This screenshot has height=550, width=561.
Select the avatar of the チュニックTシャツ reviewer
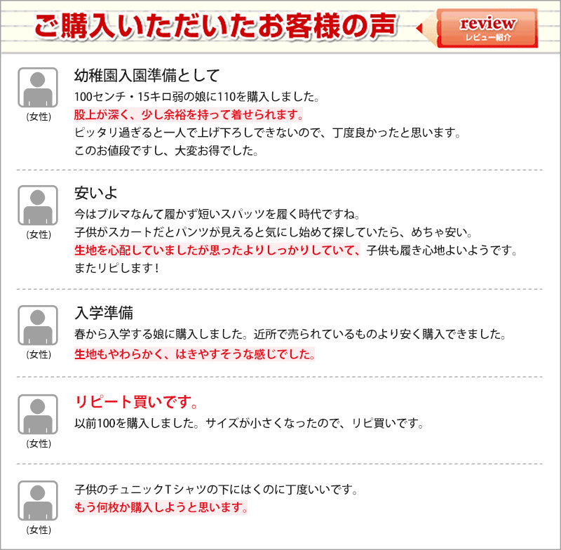[38, 501]
